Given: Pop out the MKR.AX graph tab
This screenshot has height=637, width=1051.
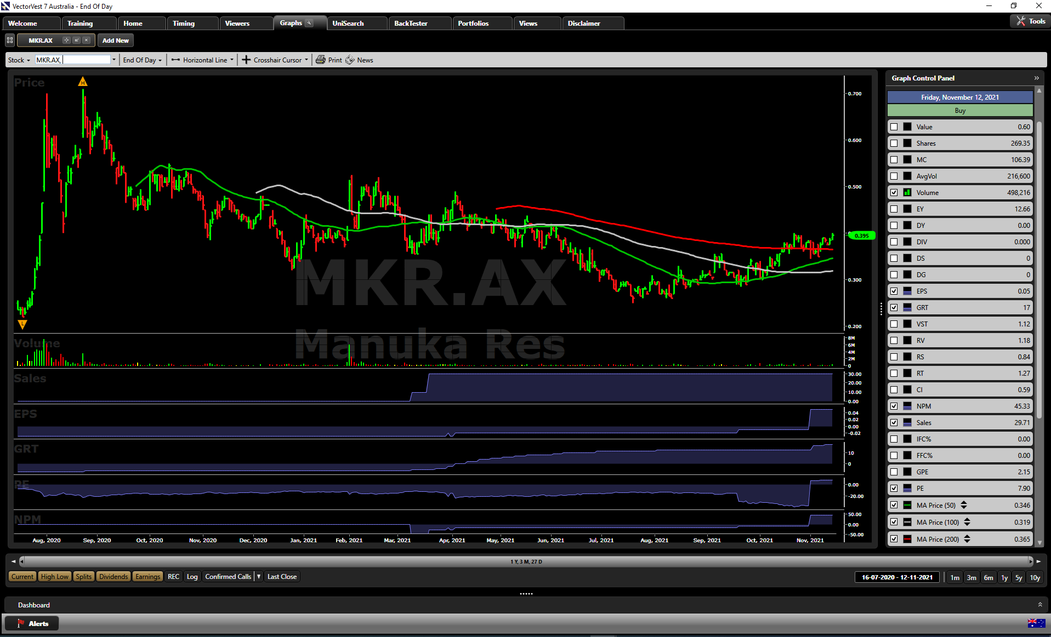Looking at the screenshot, I should coord(77,40).
